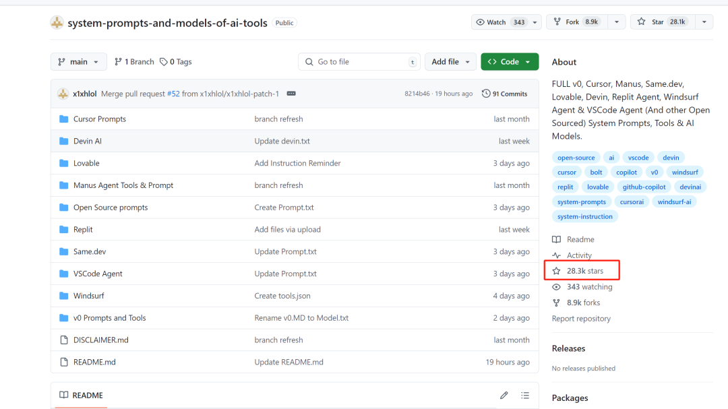Click the book icon beside Readme in About
This screenshot has height=409, width=728.
coord(556,240)
